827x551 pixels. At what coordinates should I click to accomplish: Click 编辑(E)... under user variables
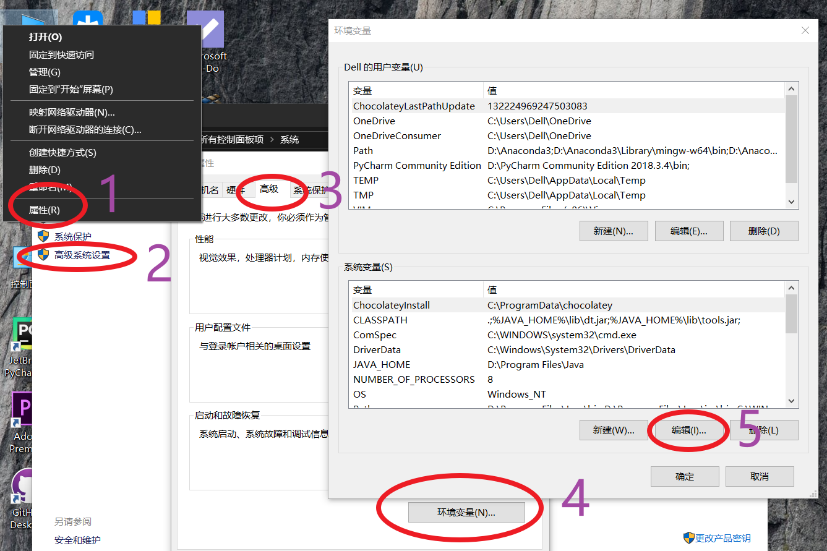pyautogui.click(x=689, y=231)
